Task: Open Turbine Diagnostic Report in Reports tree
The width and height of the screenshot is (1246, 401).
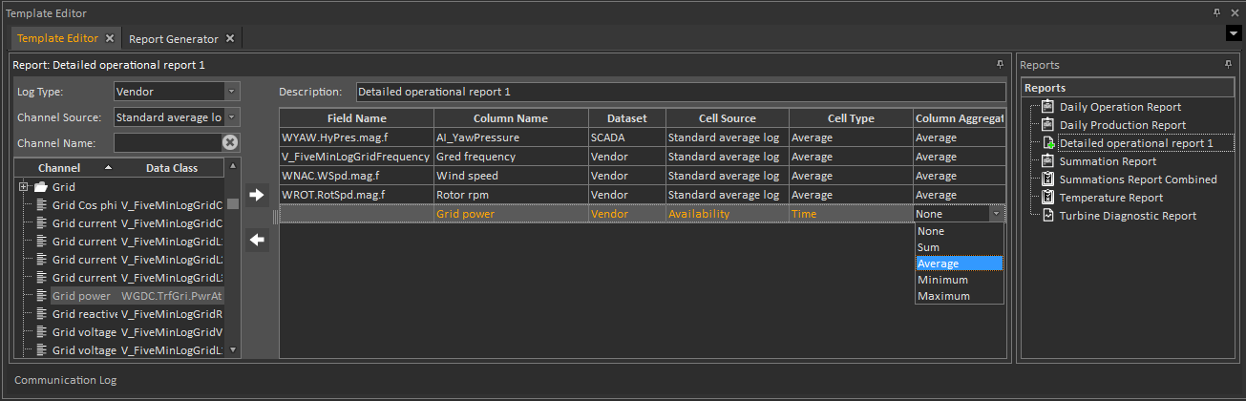Action: [1127, 216]
